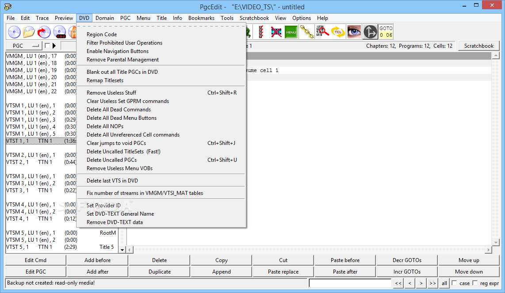505x293 pixels.
Task: Click the '>>' search last button
Action: coord(432,283)
